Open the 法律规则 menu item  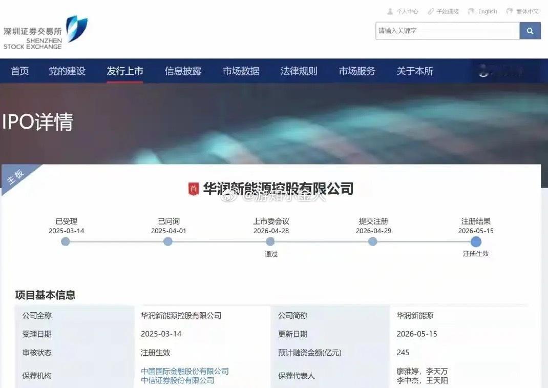tap(299, 71)
